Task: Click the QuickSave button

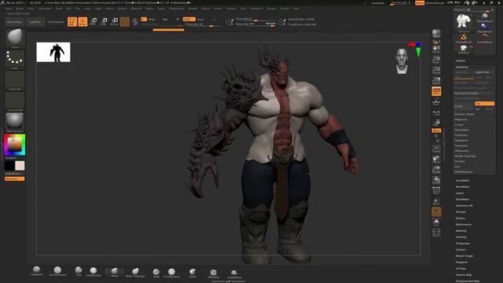Action: coord(378,3)
